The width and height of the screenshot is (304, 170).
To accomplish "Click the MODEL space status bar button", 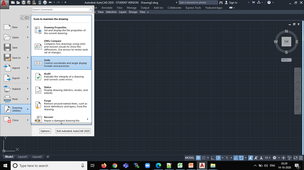I will [x=189, y=158].
